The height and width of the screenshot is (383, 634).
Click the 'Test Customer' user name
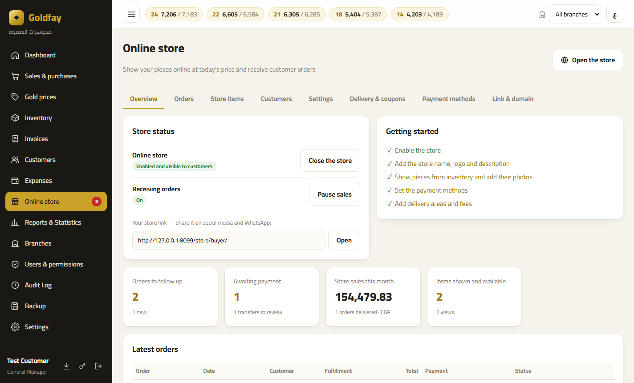click(28, 361)
